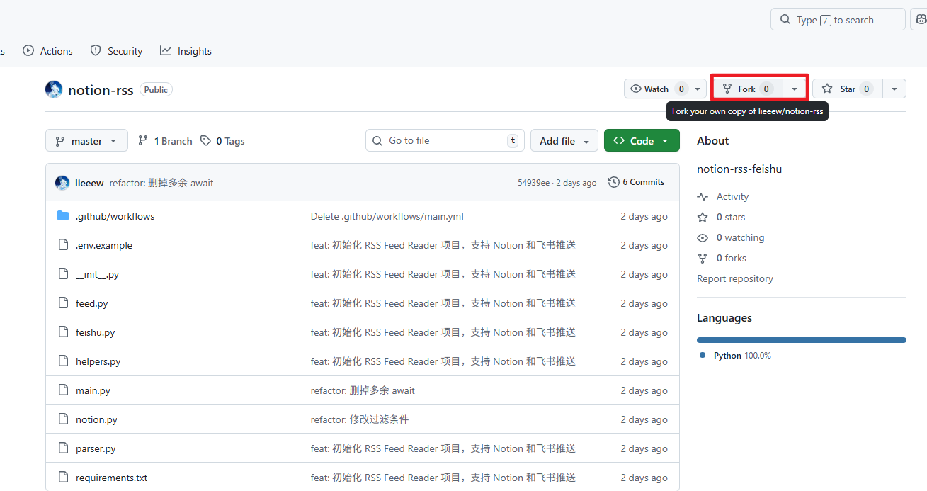This screenshot has width=927, height=491.
Task: Open the Delete .github/workflows/main.yml commit message
Action: tap(387, 216)
